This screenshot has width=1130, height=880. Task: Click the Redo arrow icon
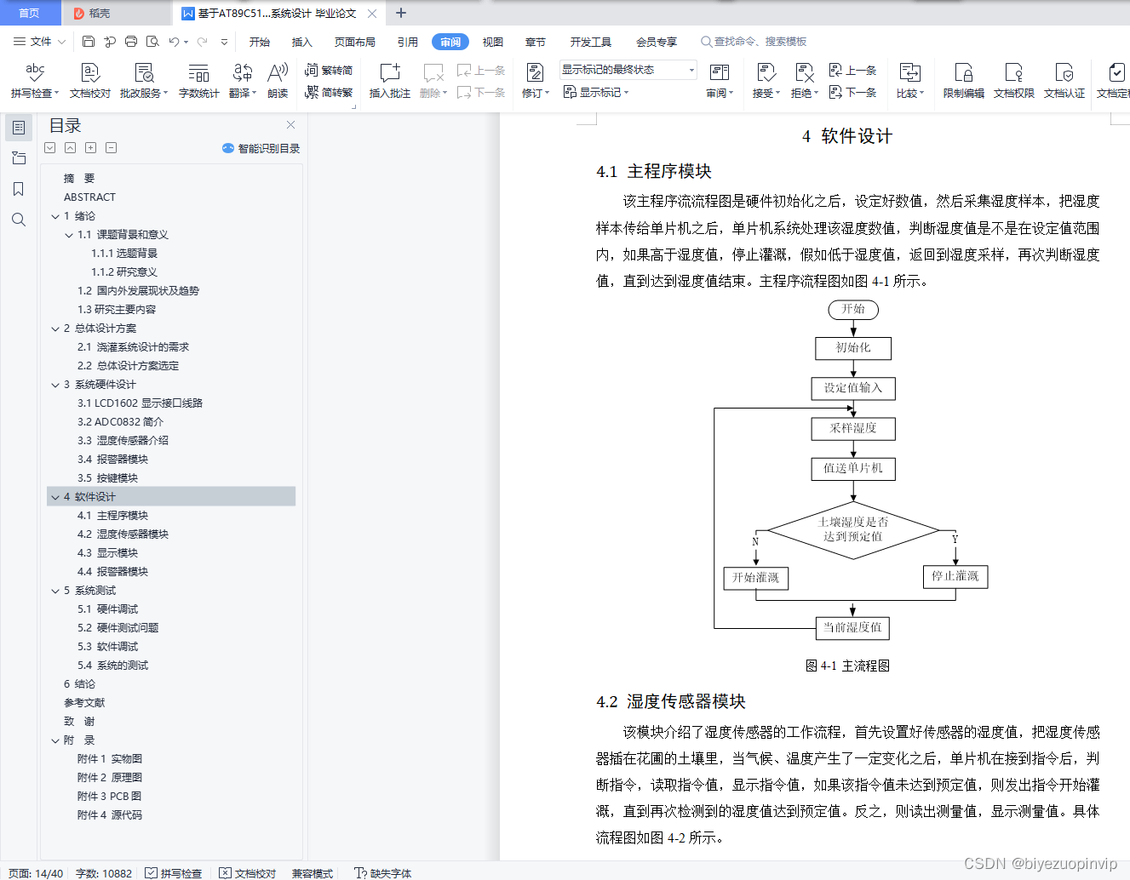click(x=202, y=41)
